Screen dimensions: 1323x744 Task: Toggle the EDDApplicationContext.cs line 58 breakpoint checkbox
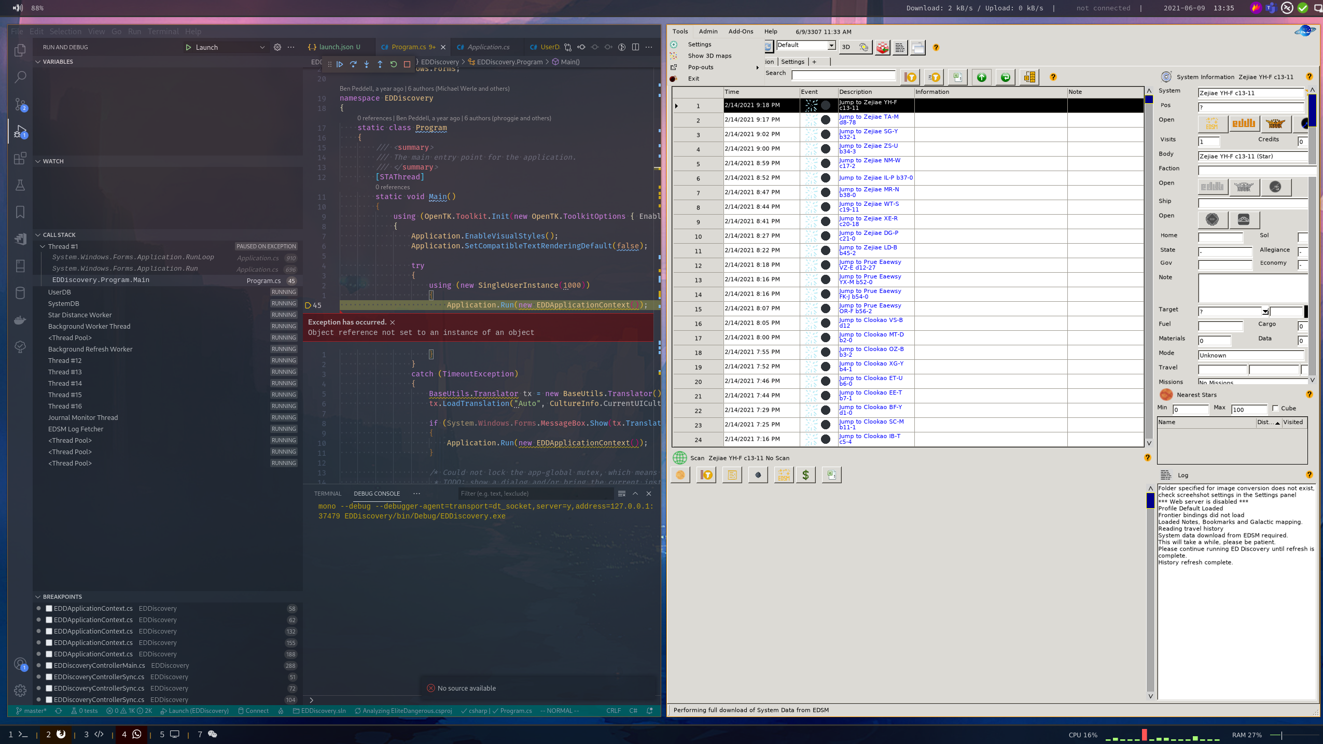[x=49, y=608]
